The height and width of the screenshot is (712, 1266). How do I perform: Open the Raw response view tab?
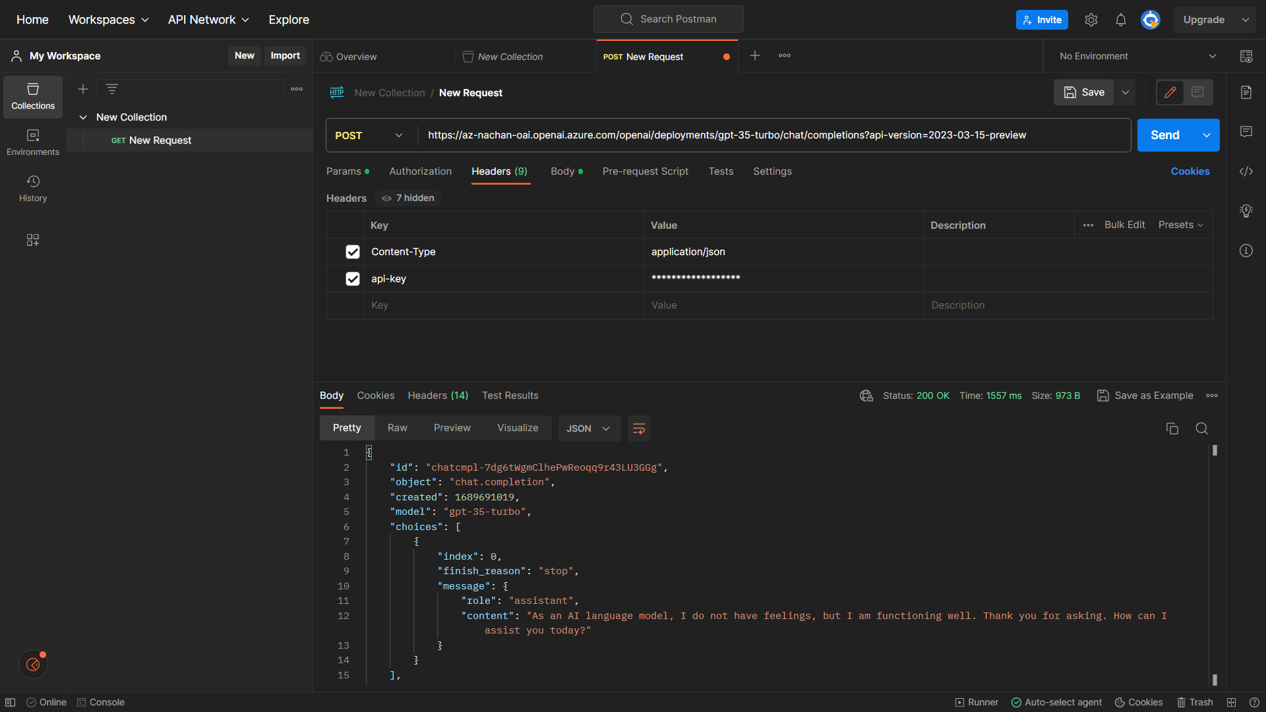point(397,428)
